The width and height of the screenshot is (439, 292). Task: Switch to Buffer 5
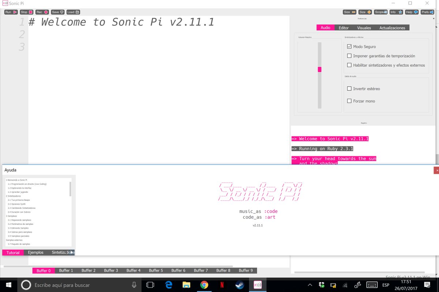pyautogui.click(x=156, y=270)
